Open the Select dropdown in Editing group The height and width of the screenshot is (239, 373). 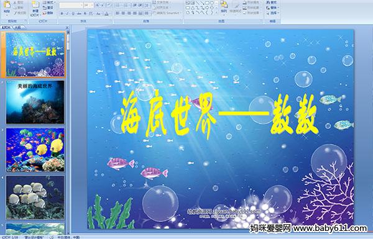click(x=273, y=13)
